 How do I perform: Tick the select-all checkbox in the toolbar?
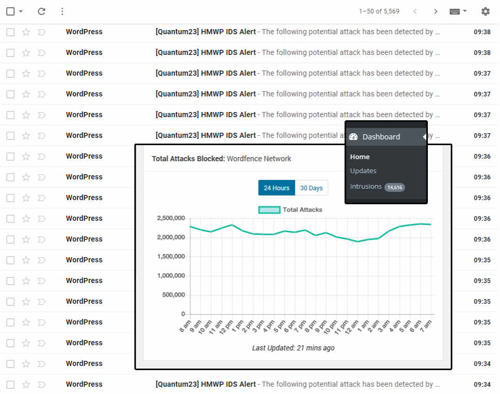point(10,11)
